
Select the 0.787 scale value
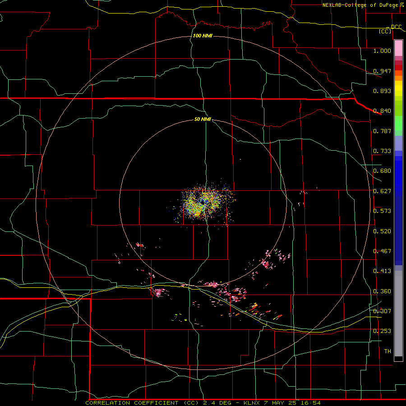(382, 131)
